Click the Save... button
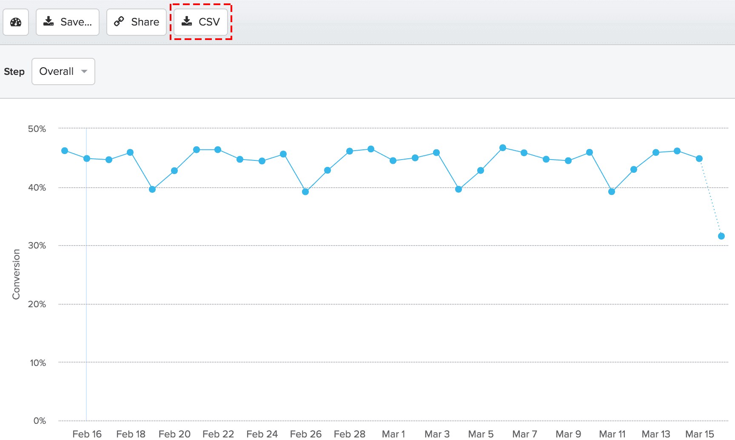The height and width of the screenshot is (440, 735). [x=67, y=22]
